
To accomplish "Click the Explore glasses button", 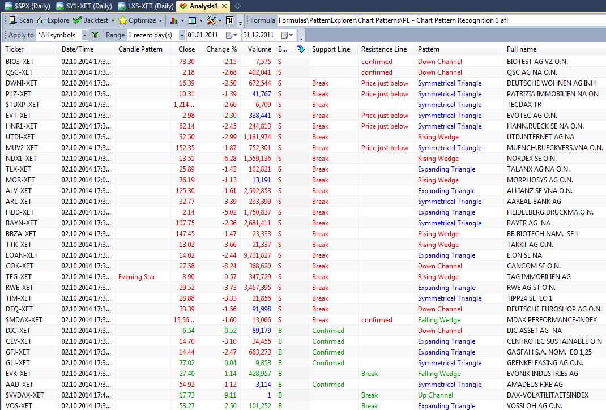I will pos(53,20).
